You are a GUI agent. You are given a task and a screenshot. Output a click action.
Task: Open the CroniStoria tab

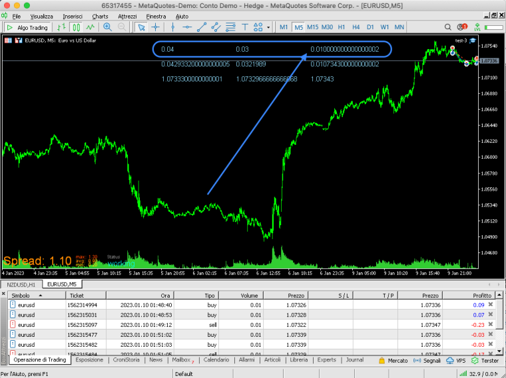click(126, 360)
